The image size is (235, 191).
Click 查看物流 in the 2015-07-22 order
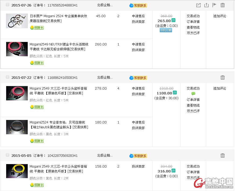[193, 105]
